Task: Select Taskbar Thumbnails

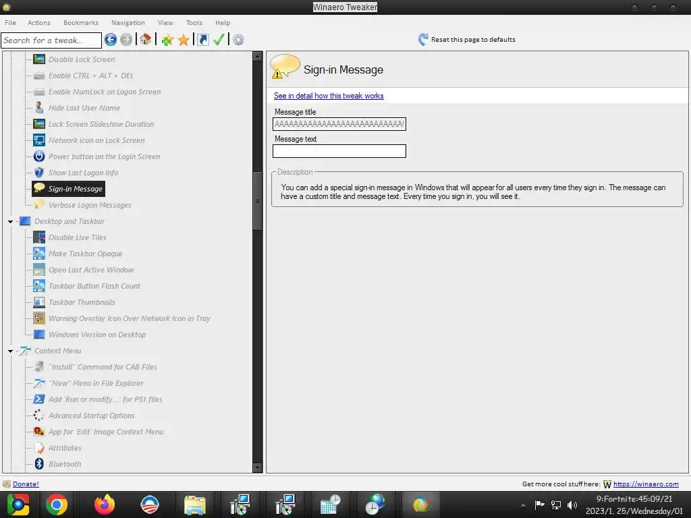Action: point(82,302)
